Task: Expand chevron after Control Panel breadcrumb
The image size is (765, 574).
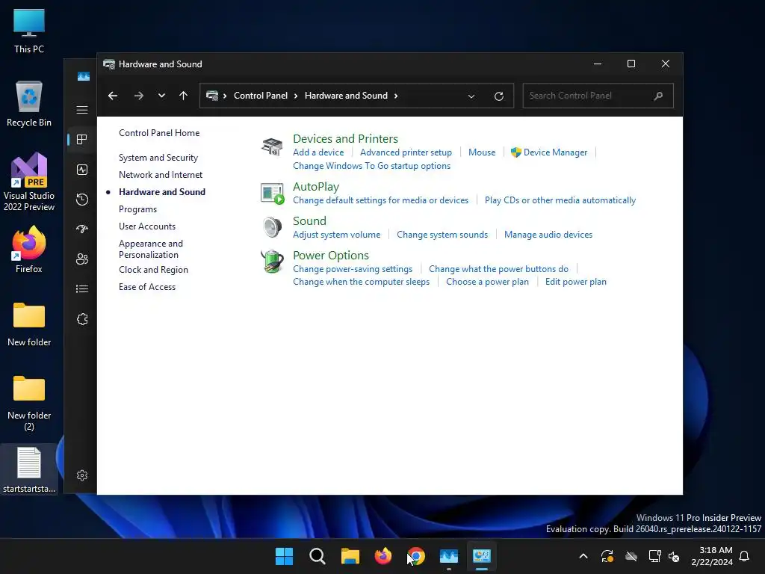Action: click(296, 96)
